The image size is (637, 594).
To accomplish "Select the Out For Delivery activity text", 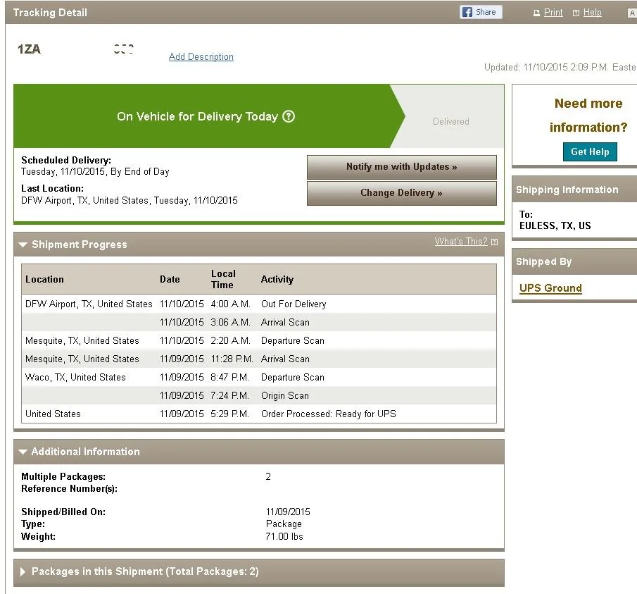I will click(294, 304).
